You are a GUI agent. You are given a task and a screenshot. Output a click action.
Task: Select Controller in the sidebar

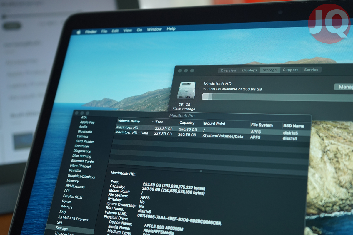click(82, 146)
